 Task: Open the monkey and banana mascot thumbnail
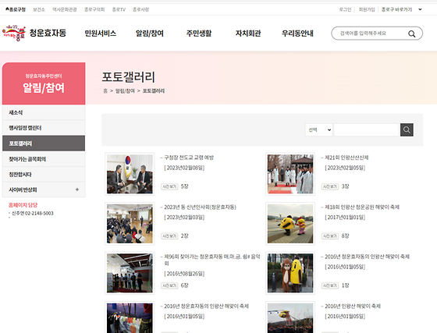[x=290, y=273]
